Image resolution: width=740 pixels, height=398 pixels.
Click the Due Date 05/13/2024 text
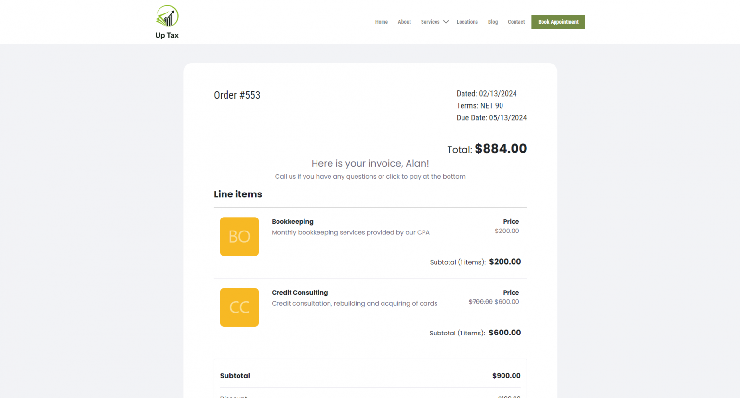pos(491,118)
